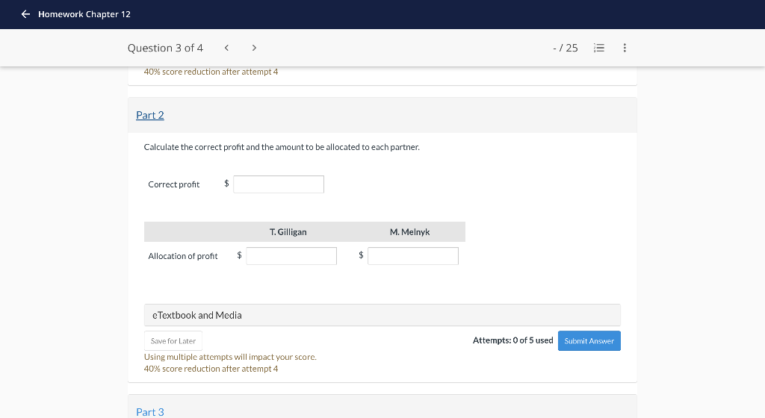Expand the eTextbook and Media section

tap(382, 315)
